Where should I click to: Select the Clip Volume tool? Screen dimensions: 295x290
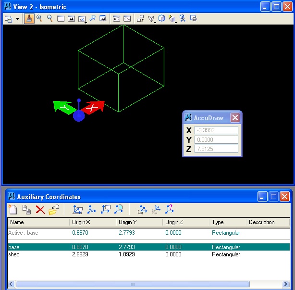[183, 18]
